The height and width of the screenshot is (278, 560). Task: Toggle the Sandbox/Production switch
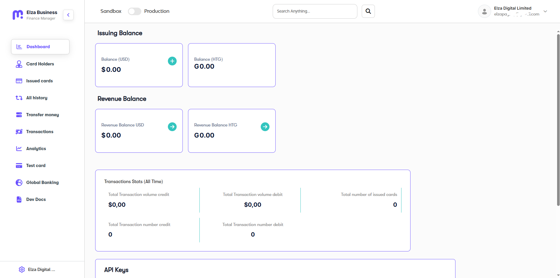135,11
